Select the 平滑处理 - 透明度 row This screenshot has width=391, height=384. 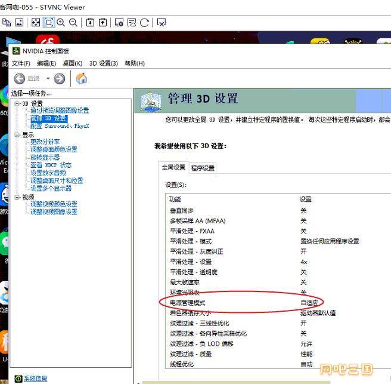(278, 272)
